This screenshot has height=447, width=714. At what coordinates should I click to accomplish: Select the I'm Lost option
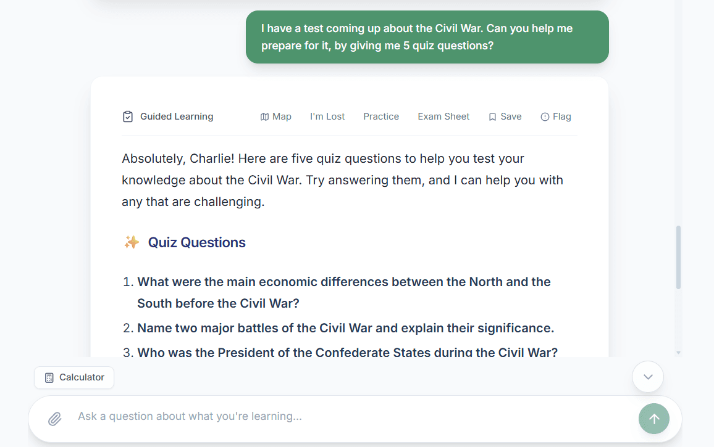coord(327,117)
